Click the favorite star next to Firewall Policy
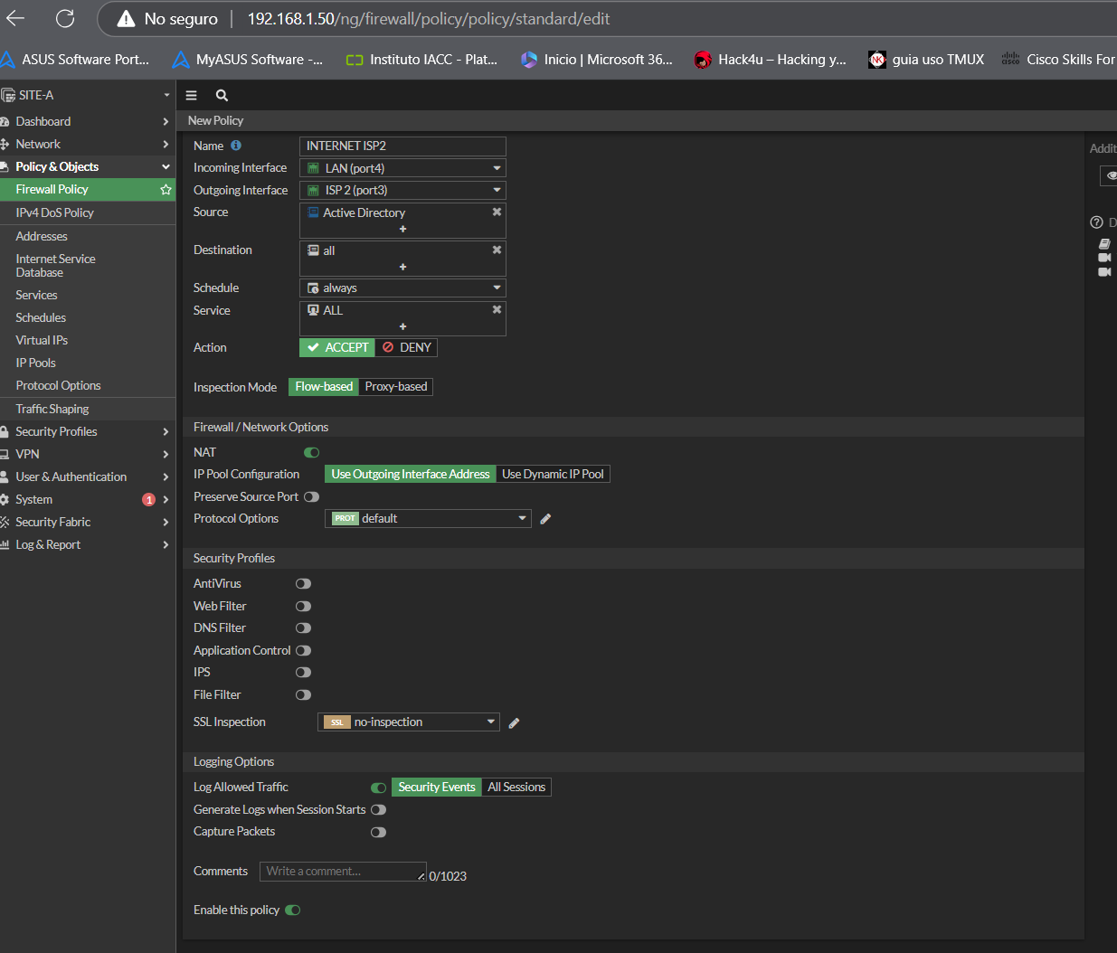 tap(166, 190)
